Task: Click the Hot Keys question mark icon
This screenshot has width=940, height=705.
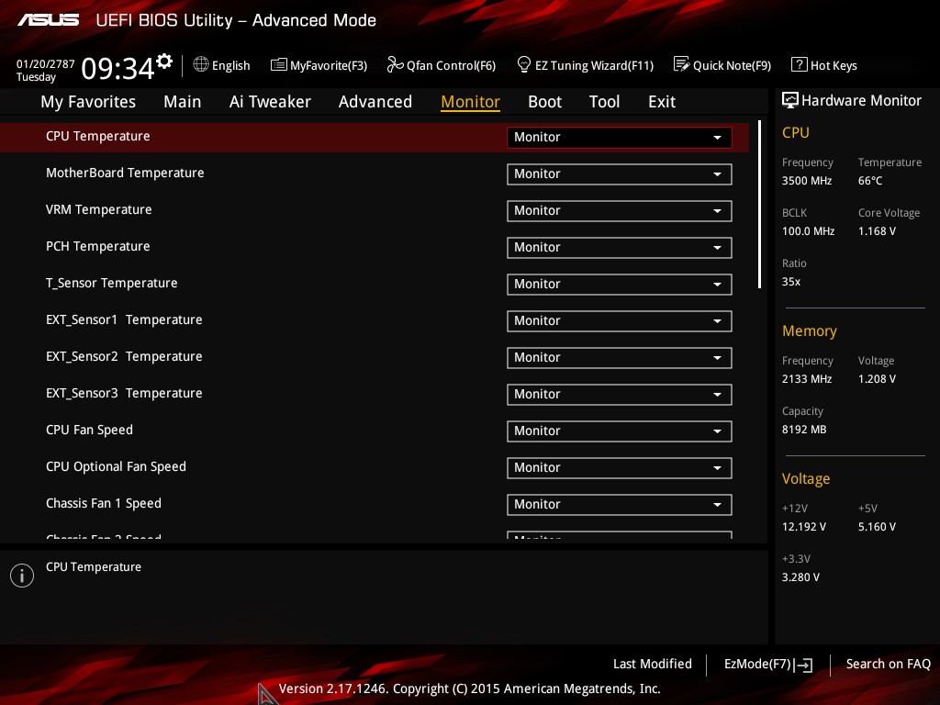Action: [x=800, y=65]
